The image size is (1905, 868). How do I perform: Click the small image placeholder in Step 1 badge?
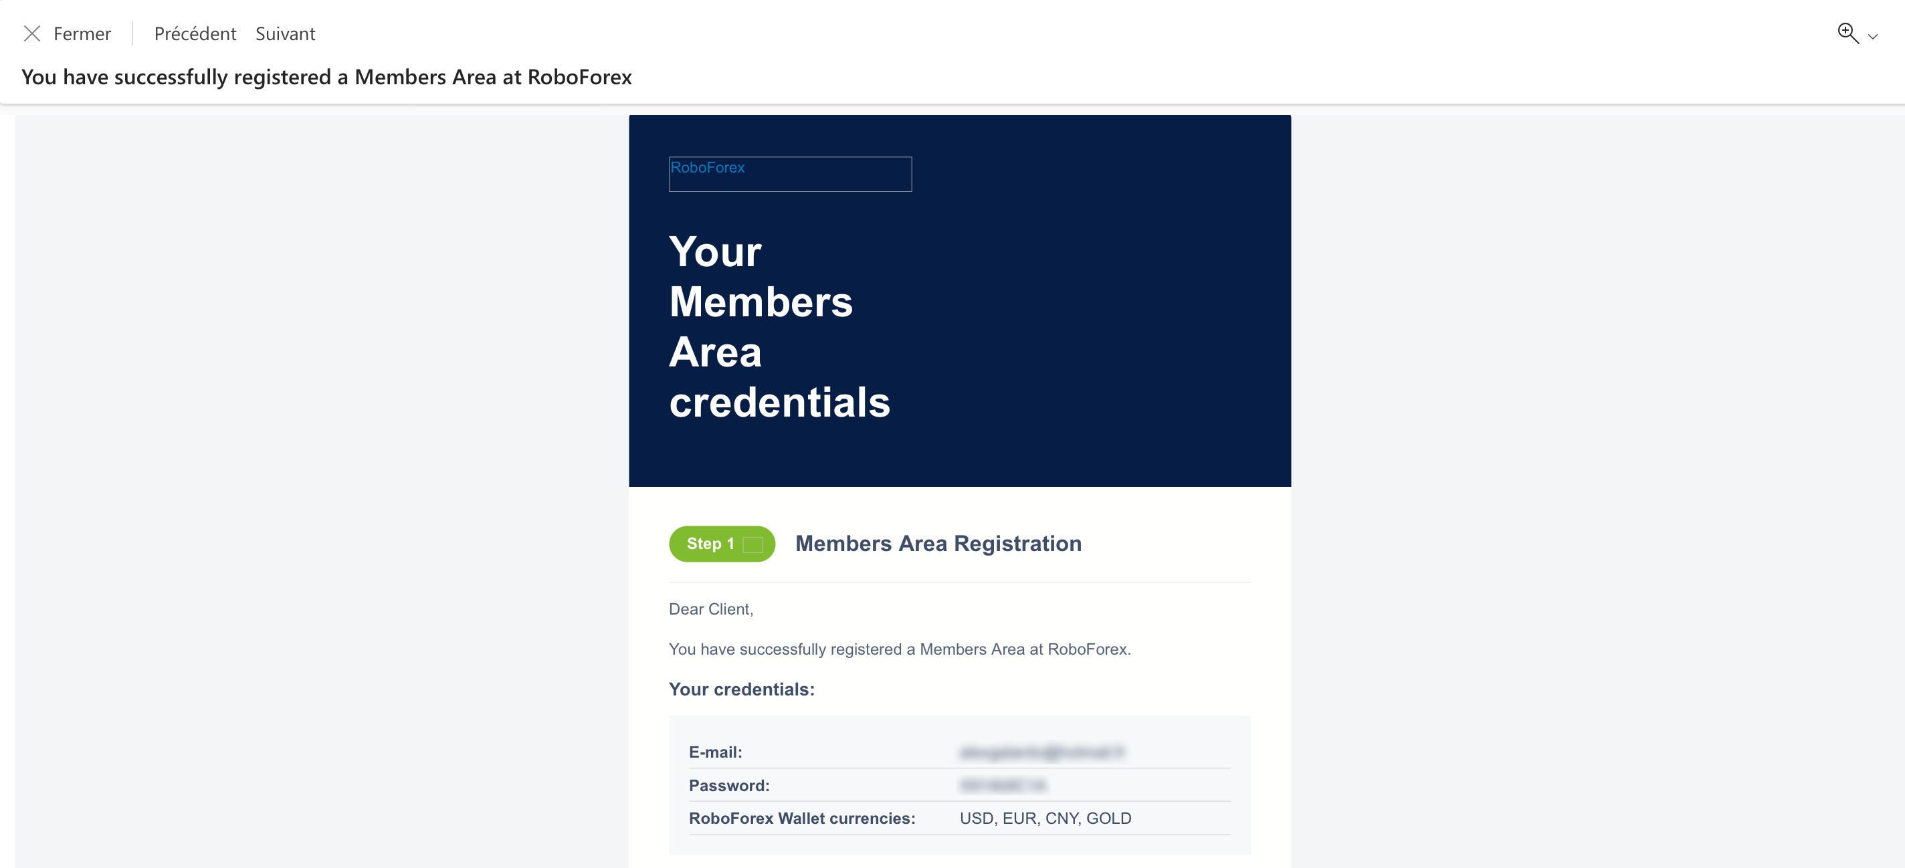(753, 544)
